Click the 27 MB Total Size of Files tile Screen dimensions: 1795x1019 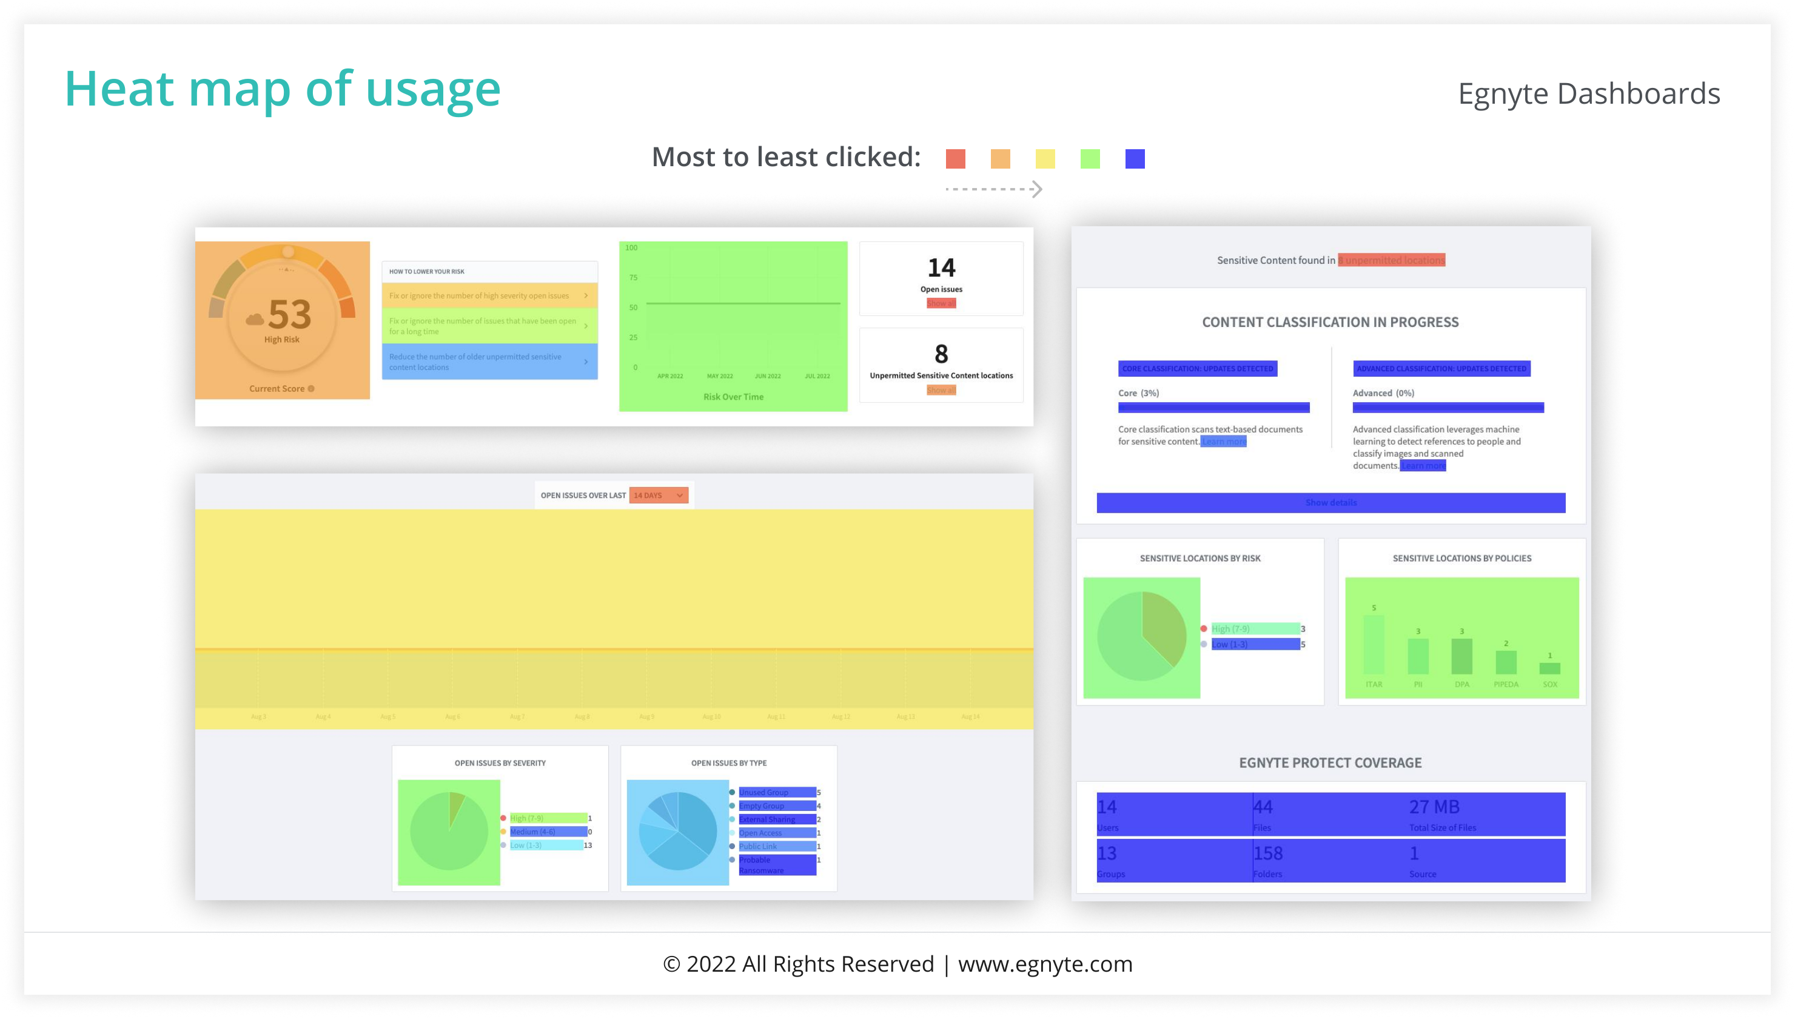click(1486, 815)
